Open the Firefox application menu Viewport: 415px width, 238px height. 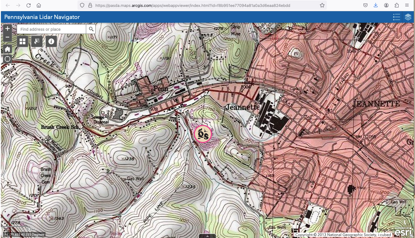[407, 5]
